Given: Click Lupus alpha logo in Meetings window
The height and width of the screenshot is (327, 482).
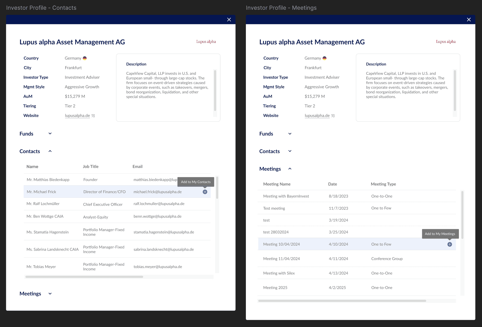Looking at the screenshot, I should pos(446,42).
